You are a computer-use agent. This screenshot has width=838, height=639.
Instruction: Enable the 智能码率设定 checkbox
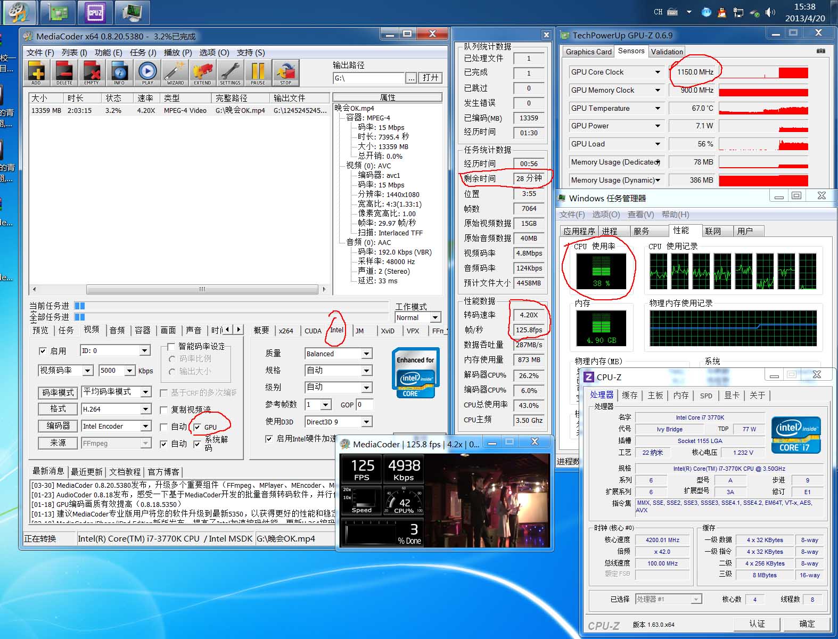pos(171,346)
